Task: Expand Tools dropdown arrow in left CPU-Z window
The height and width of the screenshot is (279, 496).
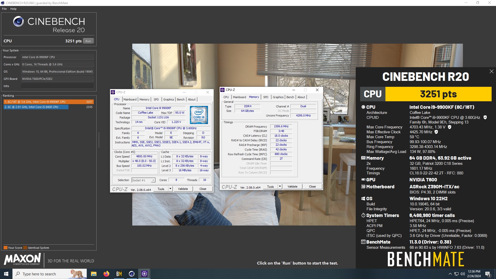Action: click(x=170, y=189)
